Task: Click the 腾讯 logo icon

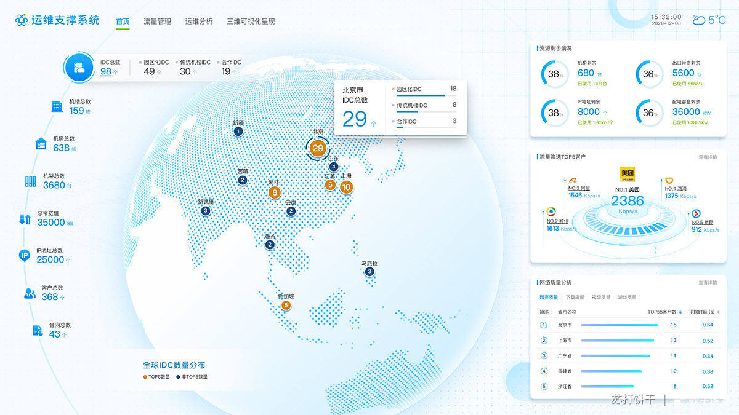Action: coord(551,211)
